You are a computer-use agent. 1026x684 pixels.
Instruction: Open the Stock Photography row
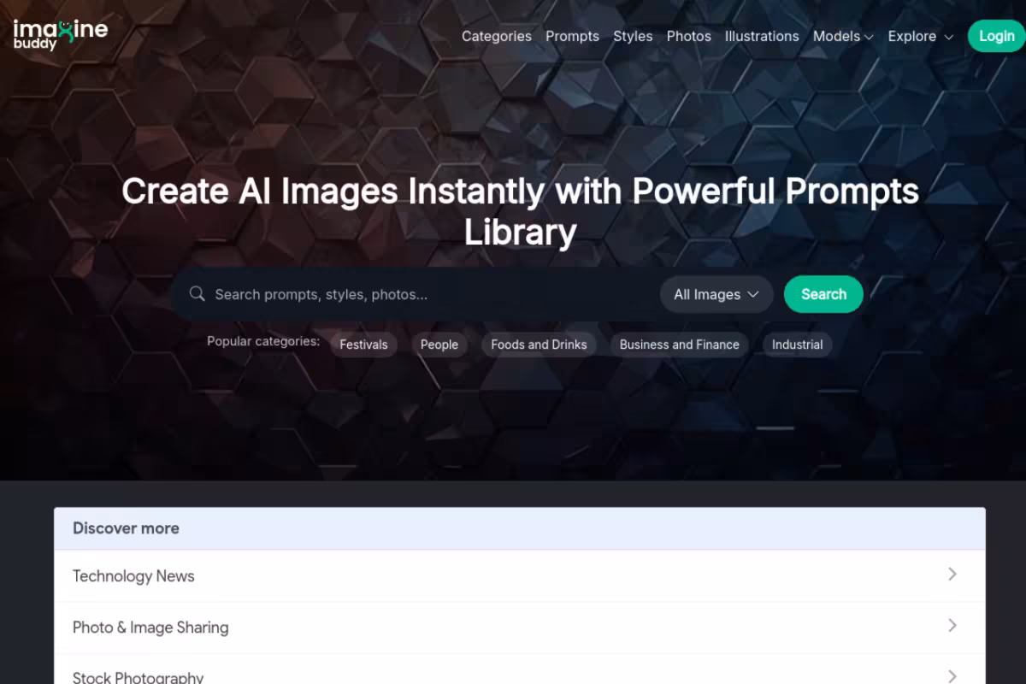coord(520,669)
